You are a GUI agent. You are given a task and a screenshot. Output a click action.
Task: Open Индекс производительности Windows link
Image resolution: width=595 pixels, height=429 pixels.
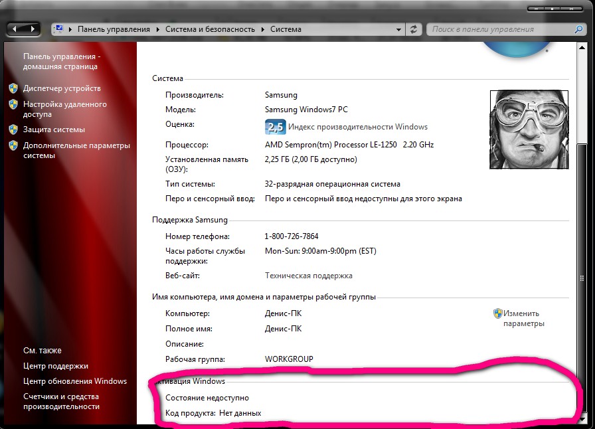click(358, 127)
